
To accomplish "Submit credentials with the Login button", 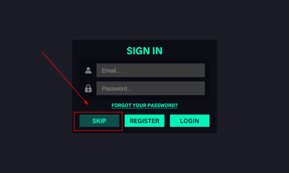I will pos(190,121).
